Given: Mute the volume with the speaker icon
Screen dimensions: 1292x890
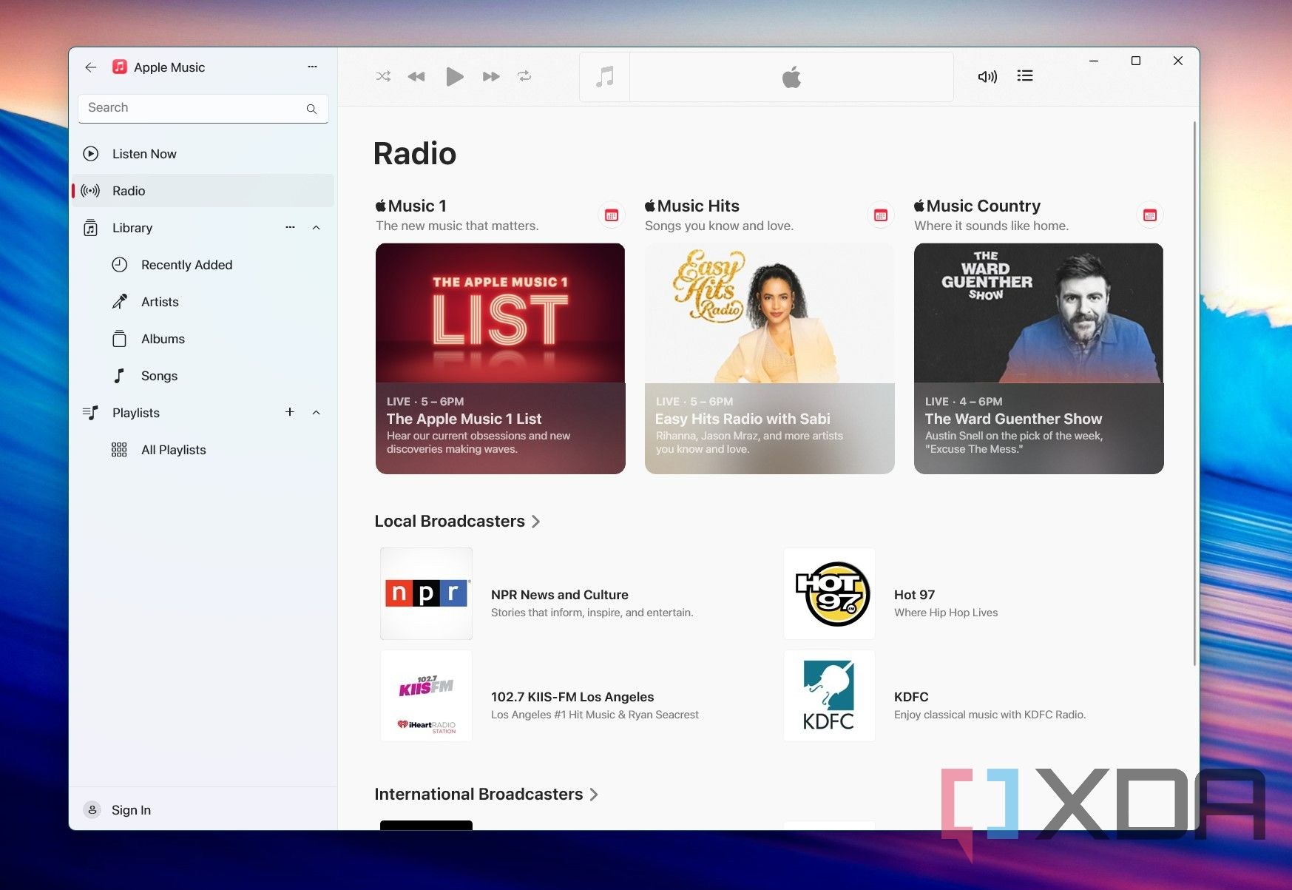Looking at the screenshot, I should pyautogui.click(x=987, y=75).
